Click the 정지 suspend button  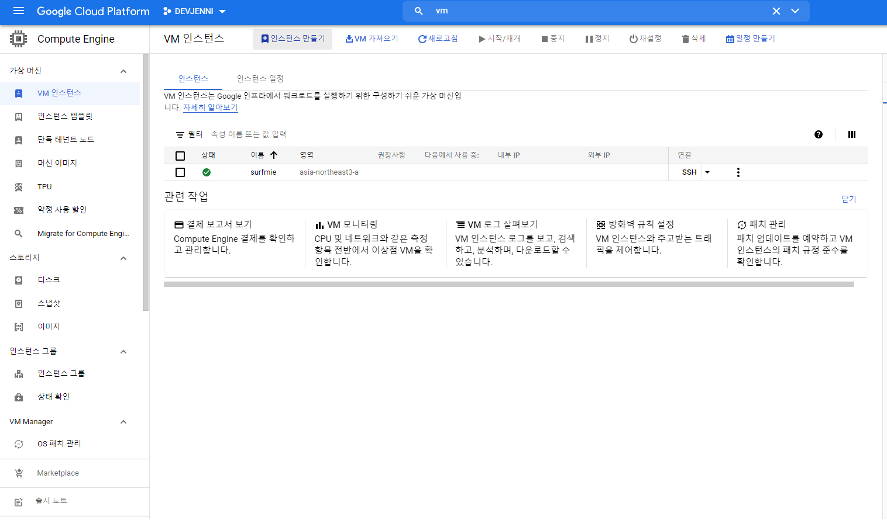point(597,39)
